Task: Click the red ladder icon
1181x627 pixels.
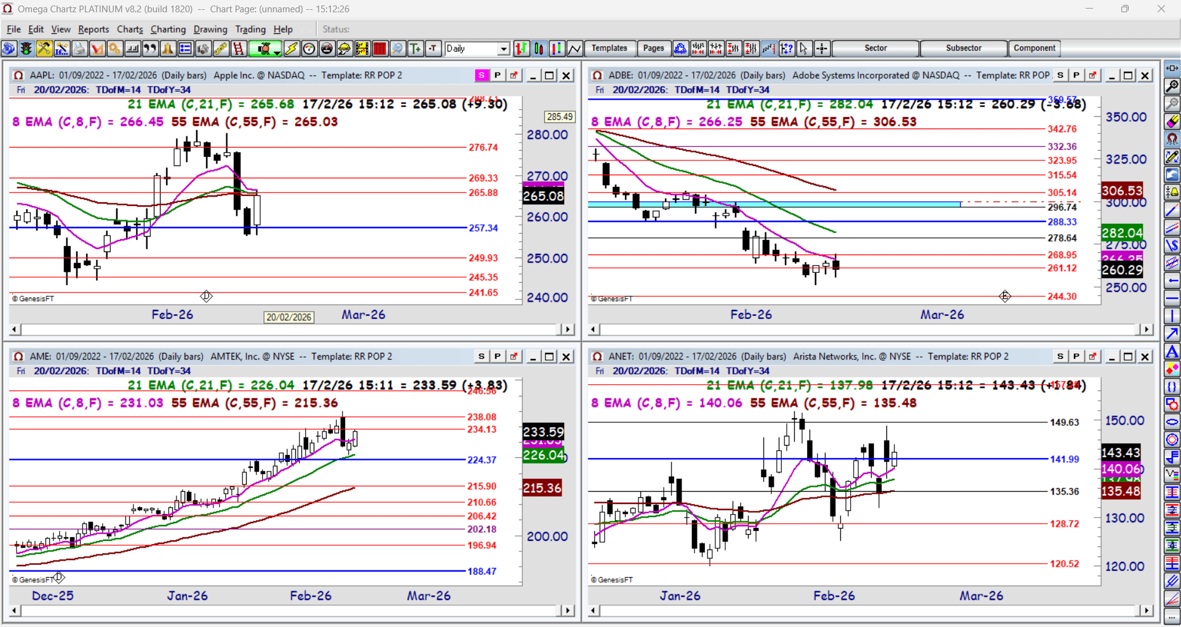Action: pos(239,49)
